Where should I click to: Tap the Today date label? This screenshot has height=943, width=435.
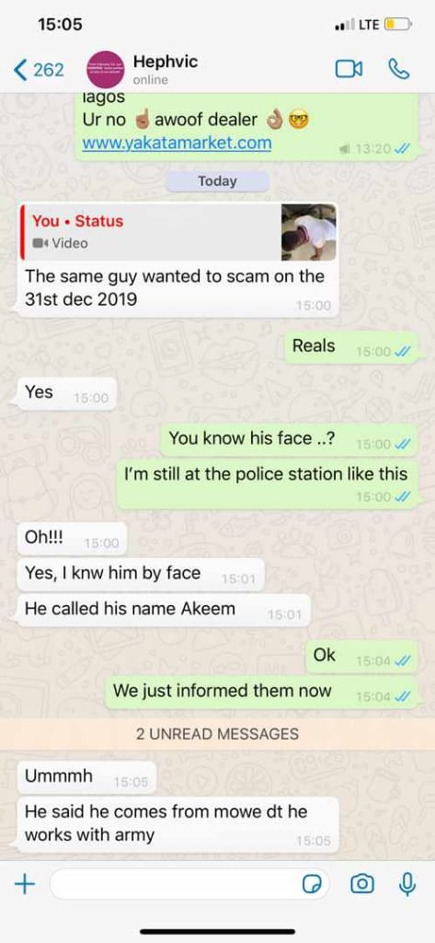click(217, 181)
